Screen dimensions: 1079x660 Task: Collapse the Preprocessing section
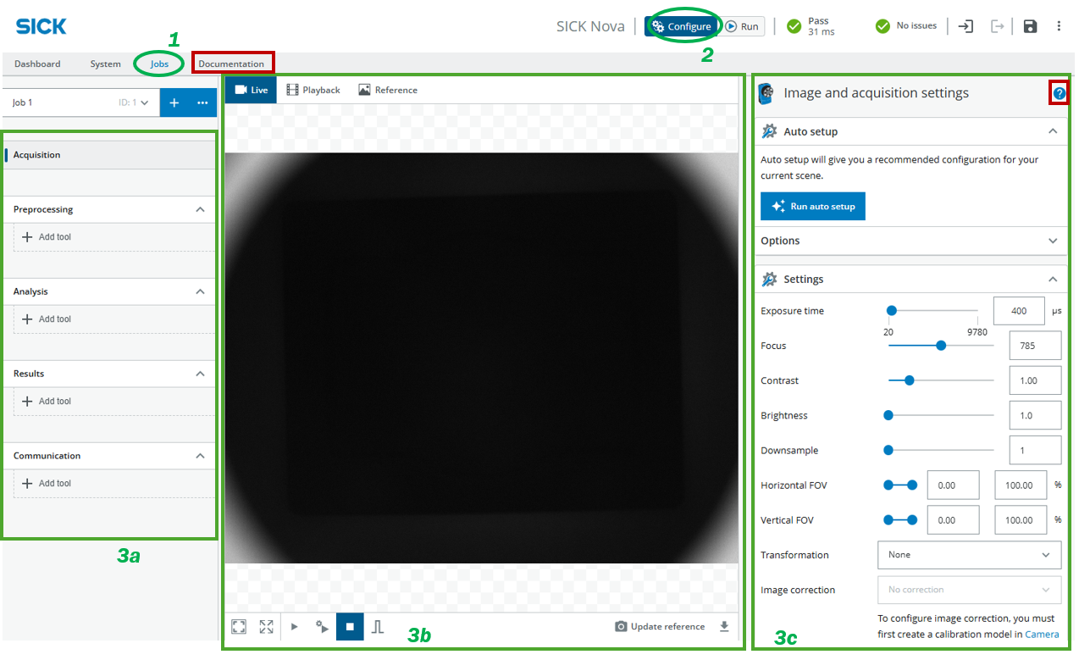click(x=200, y=209)
